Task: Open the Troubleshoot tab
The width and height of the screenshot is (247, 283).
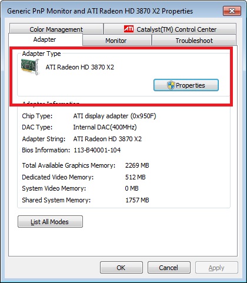Action: point(194,41)
